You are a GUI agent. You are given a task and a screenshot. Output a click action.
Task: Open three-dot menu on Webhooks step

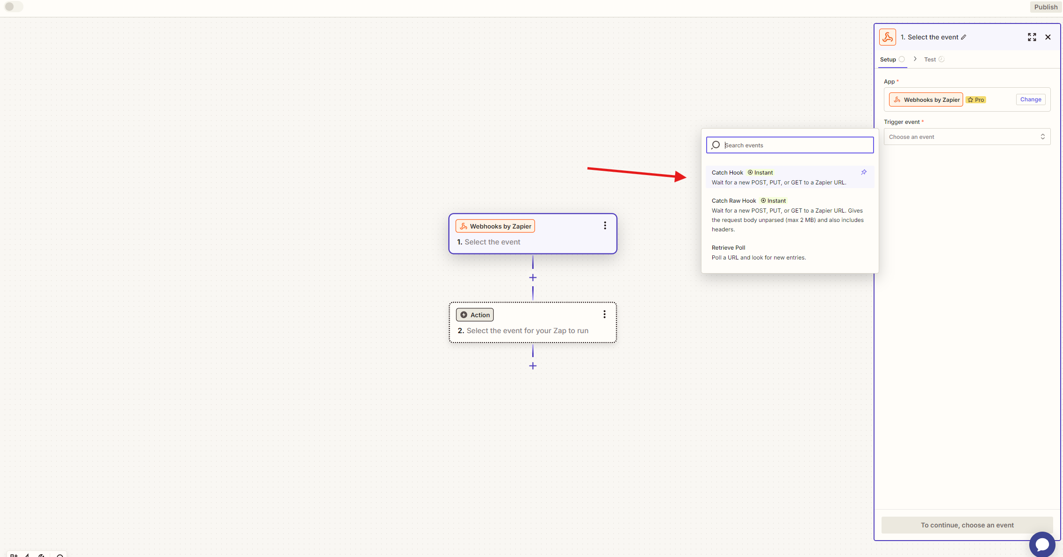coord(605,226)
